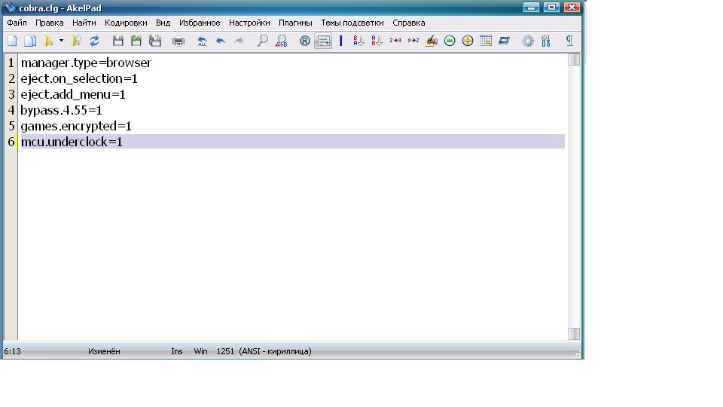
Task: Click line text games.encrypted=1
Action: pyautogui.click(x=76, y=126)
